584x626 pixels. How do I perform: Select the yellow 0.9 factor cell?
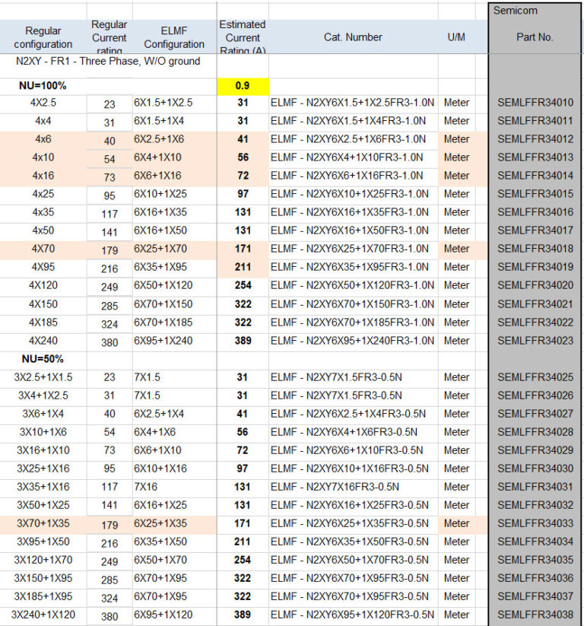point(243,86)
